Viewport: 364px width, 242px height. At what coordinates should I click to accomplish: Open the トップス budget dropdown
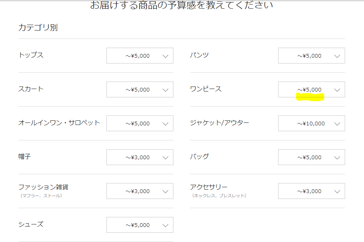pyautogui.click(x=139, y=56)
